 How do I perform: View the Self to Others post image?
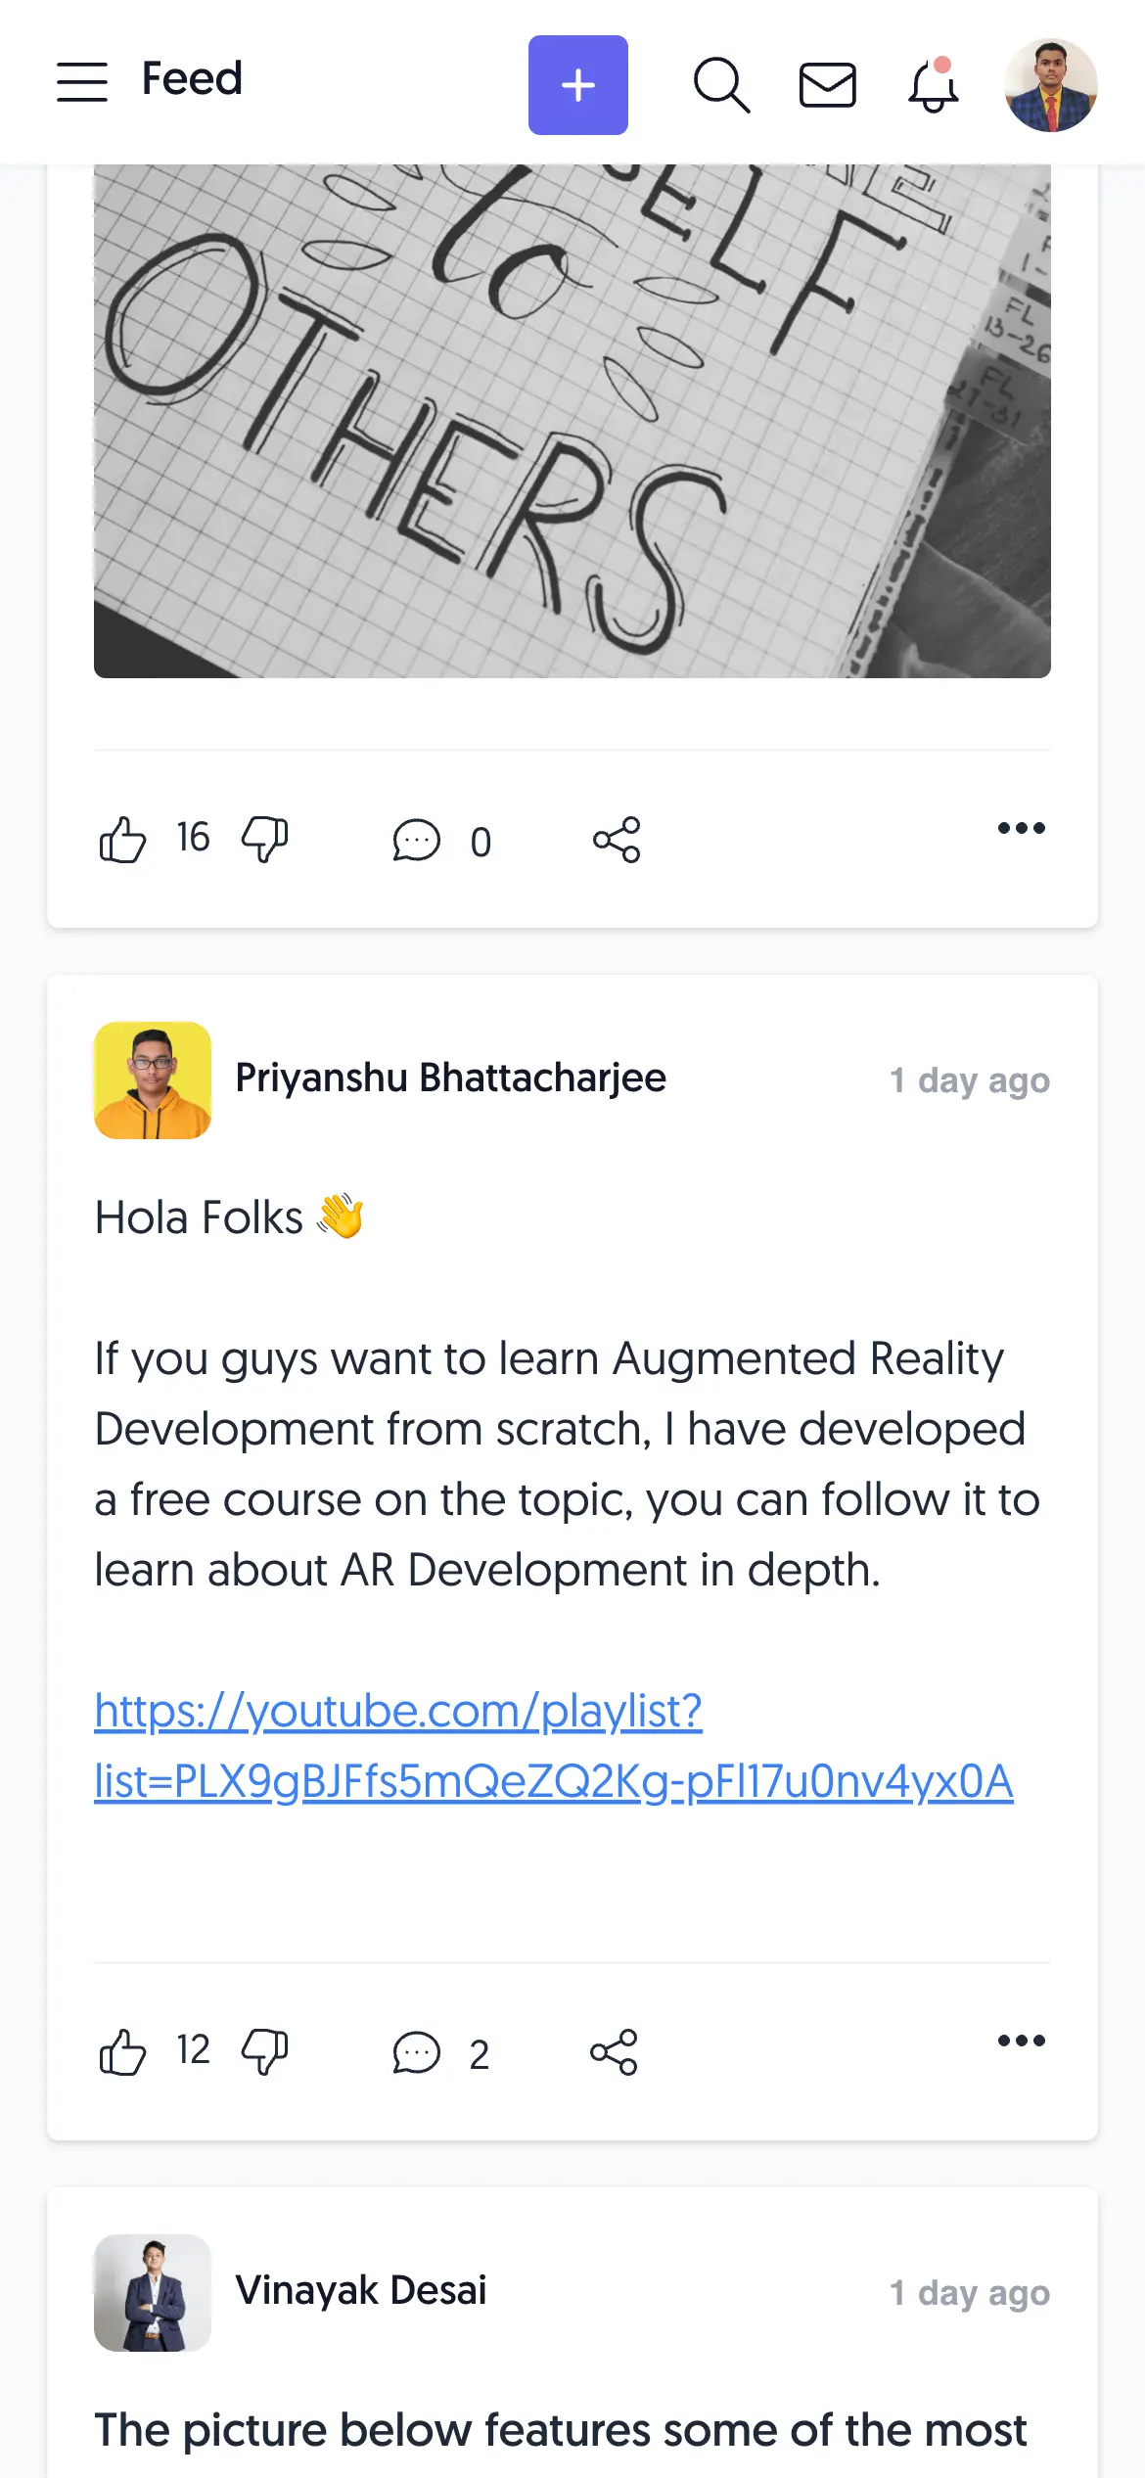(x=572, y=421)
